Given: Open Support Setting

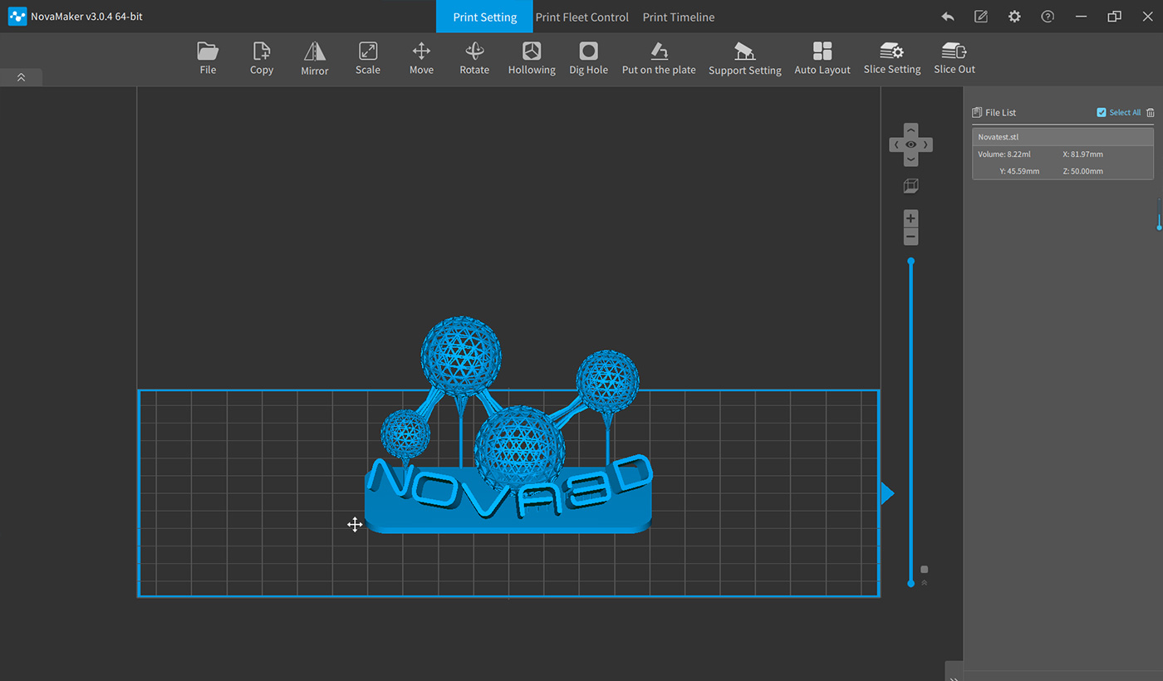Looking at the screenshot, I should [x=745, y=58].
